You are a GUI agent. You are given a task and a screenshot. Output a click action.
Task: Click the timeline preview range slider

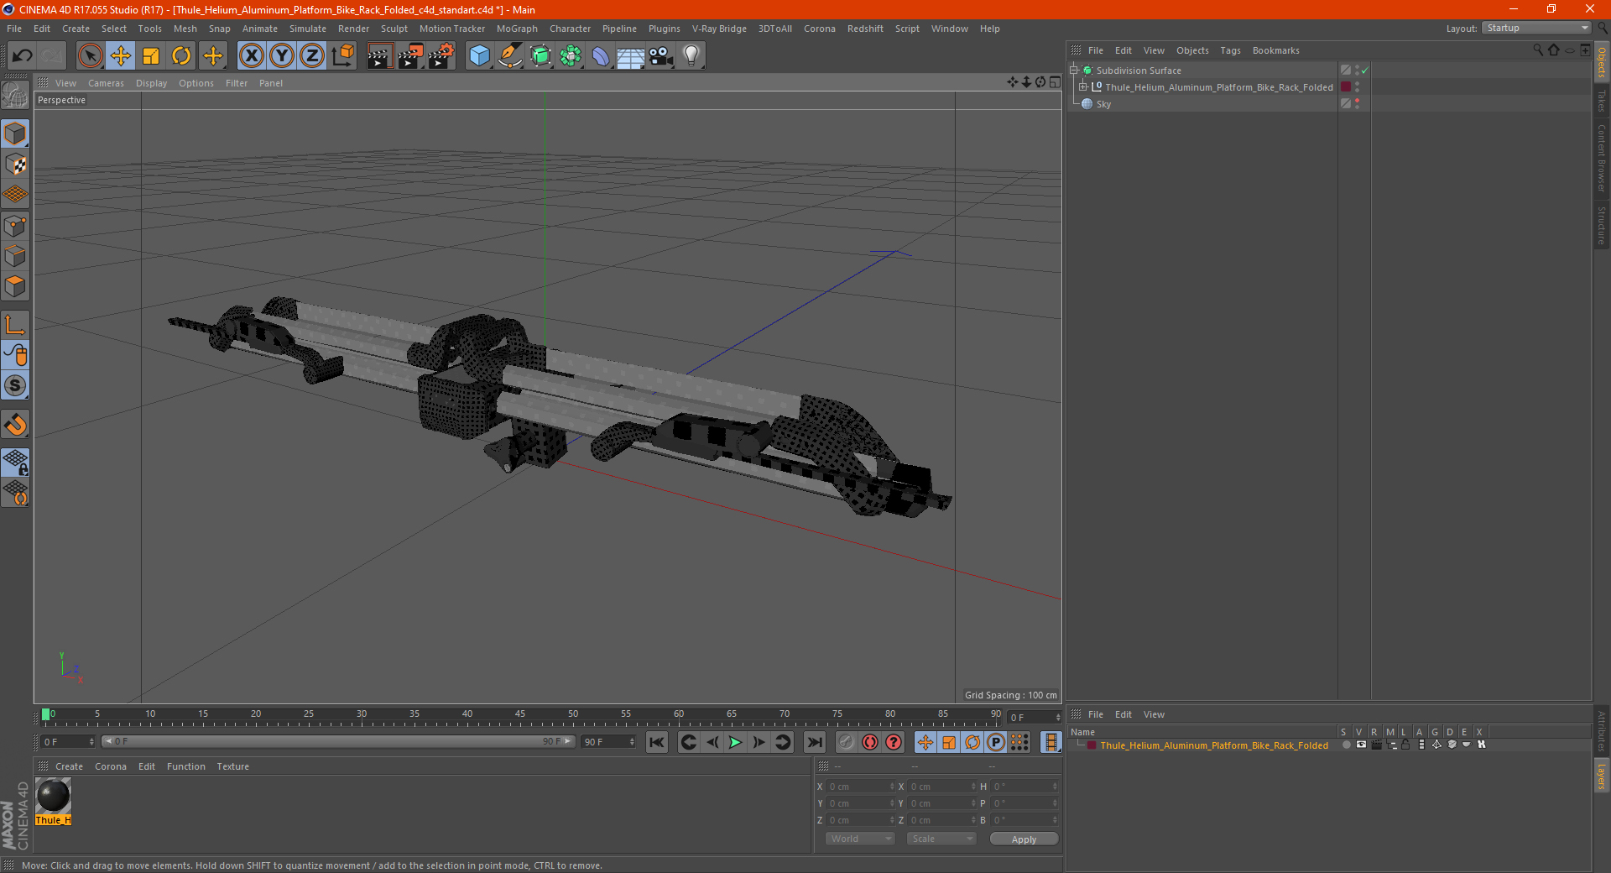pos(338,741)
